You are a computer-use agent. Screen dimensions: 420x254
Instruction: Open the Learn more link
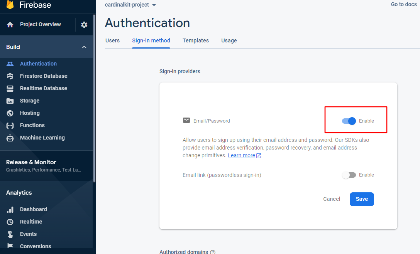(x=242, y=155)
